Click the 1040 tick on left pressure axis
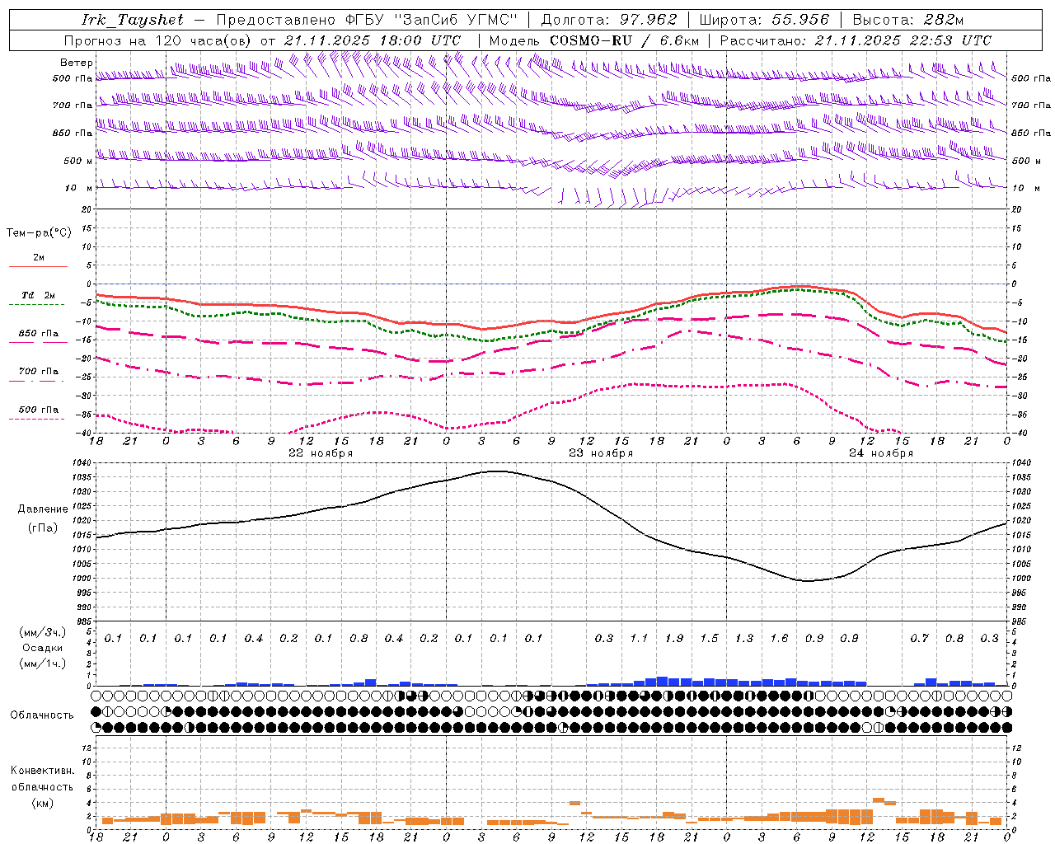The image size is (1055, 844). coord(82,462)
